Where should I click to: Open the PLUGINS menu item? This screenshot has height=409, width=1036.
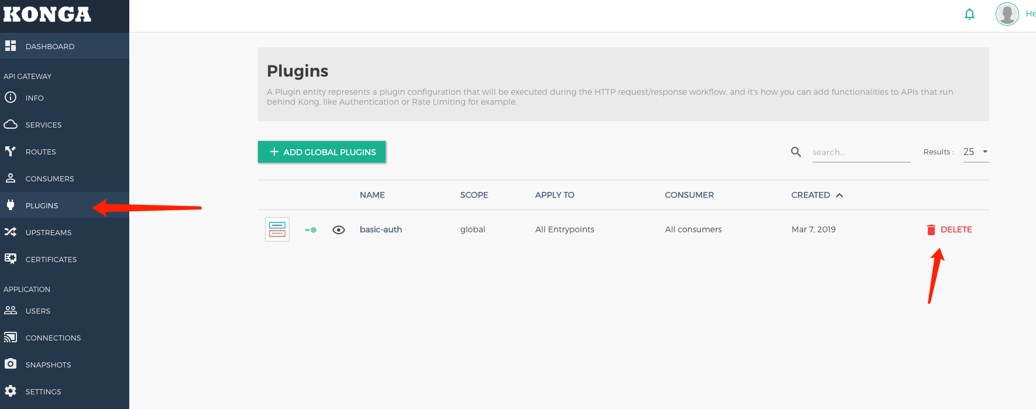point(64,205)
